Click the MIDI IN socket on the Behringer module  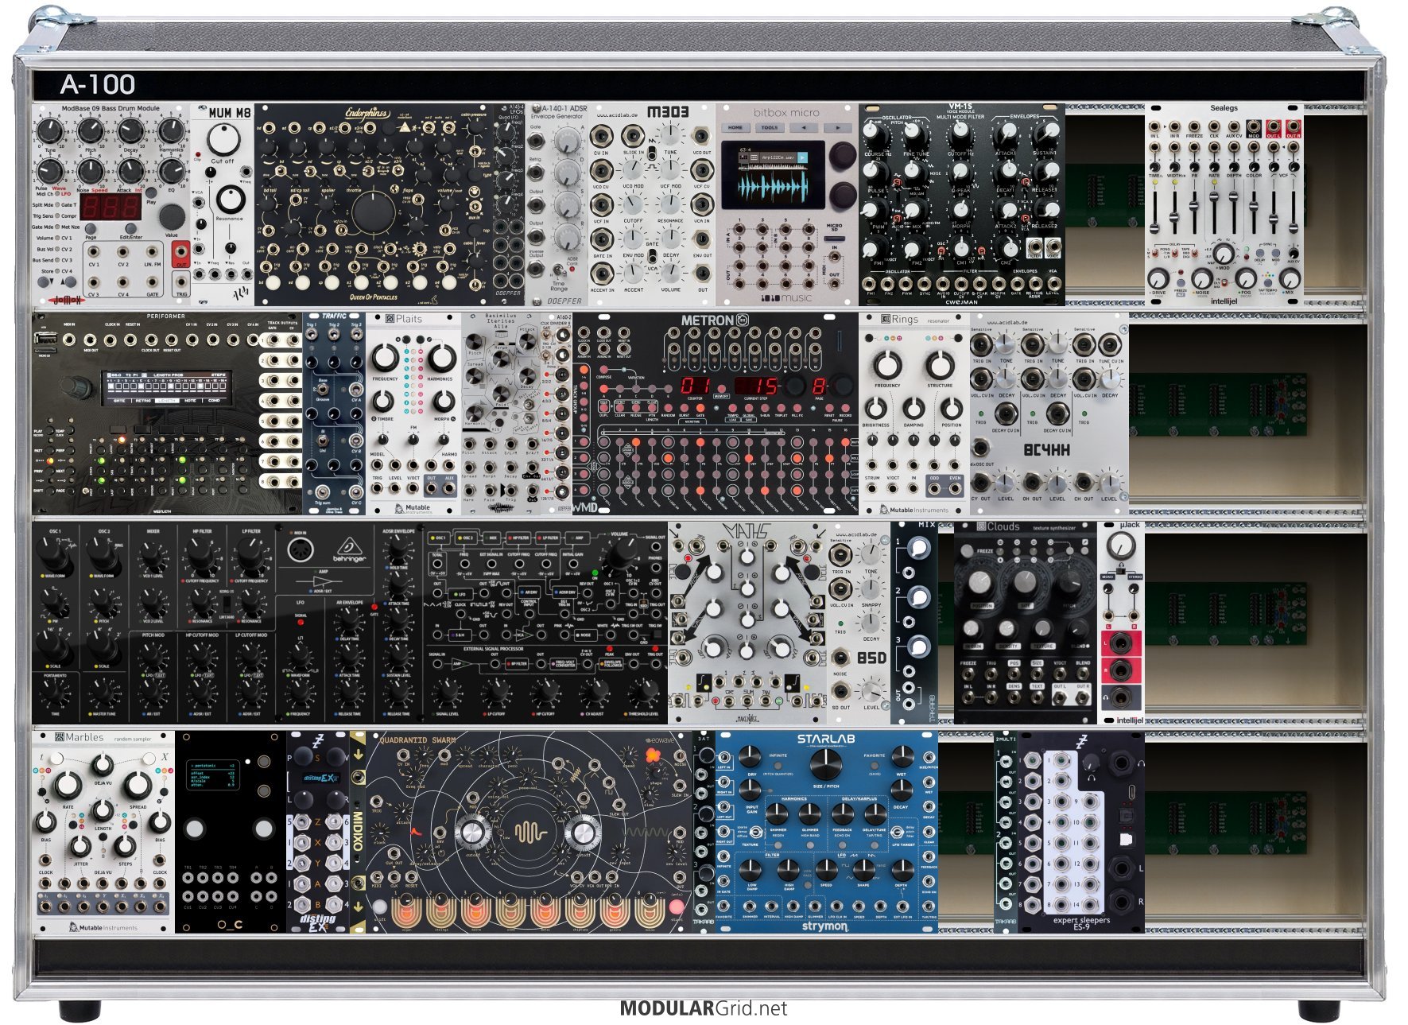pos(300,551)
